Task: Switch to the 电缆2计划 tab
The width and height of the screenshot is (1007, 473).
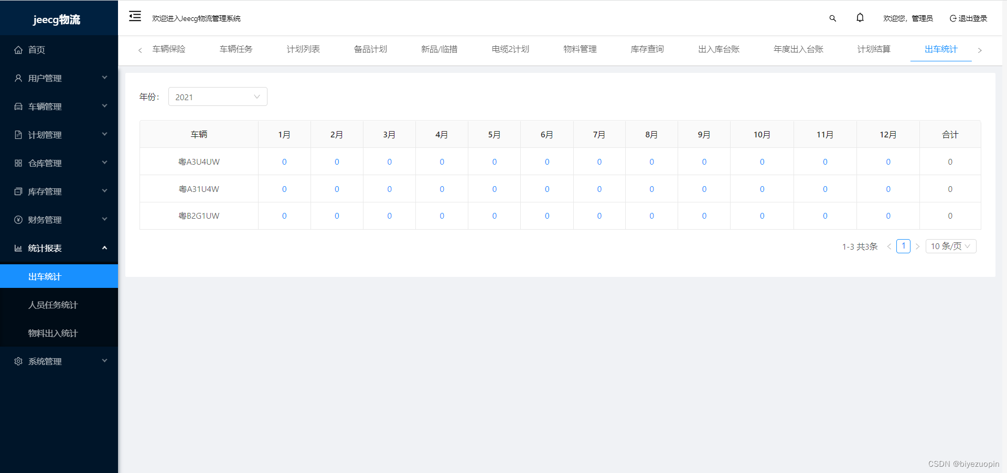Action: coord(510,49)
